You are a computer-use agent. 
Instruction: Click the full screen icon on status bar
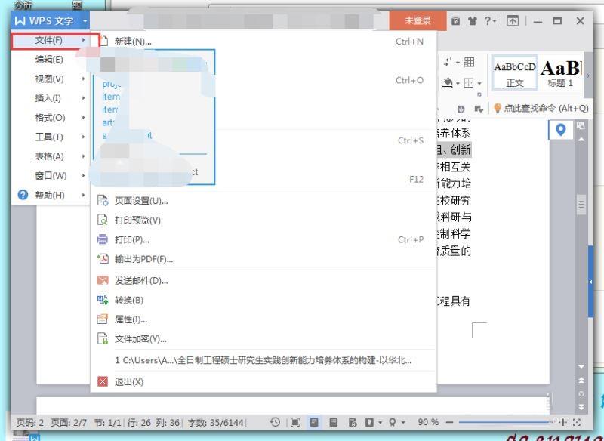point(294,421)
